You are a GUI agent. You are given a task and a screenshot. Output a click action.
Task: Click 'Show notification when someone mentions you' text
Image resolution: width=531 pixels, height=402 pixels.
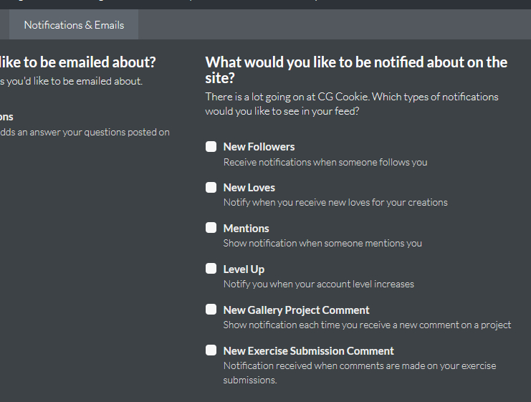(322, 244)
